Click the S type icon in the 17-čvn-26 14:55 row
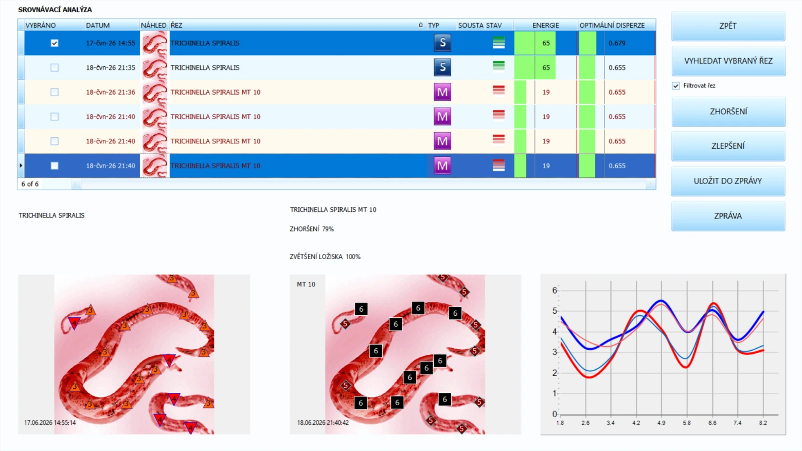Image resolution: width=802 pixels, height=451 pixels. 442,43
